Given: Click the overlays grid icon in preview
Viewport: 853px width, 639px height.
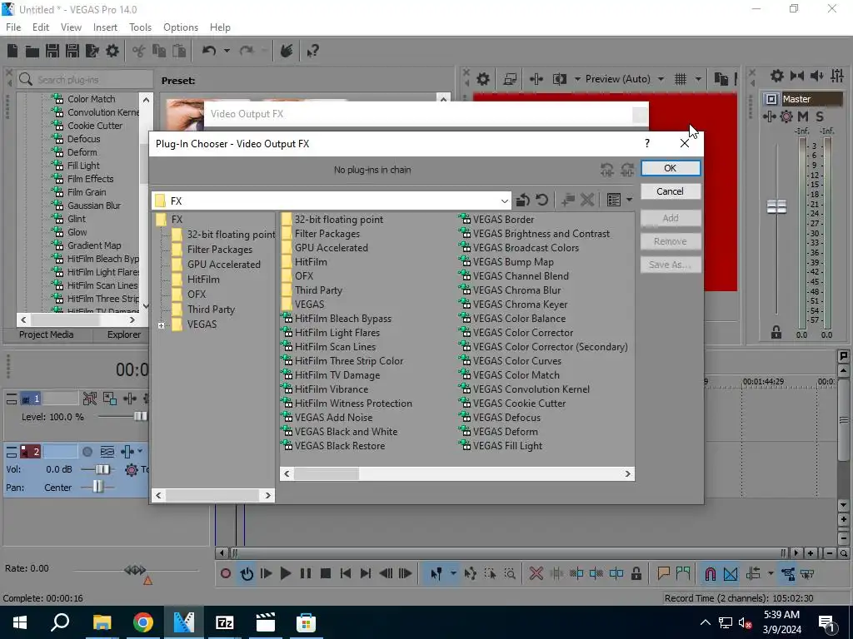Looking at the screenshot, I should point(681,79).
